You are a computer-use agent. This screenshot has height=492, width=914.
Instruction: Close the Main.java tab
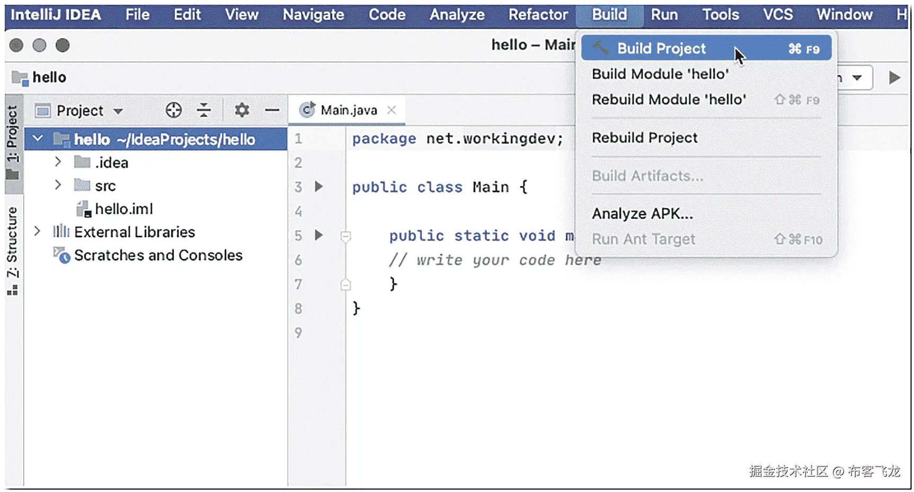pos(392,110)
